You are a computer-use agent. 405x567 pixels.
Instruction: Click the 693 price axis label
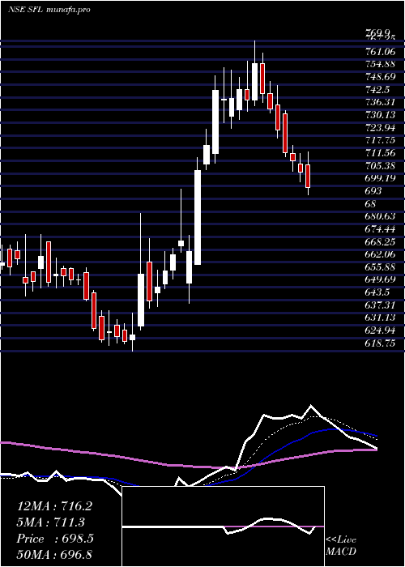click(x=373, y=190)
